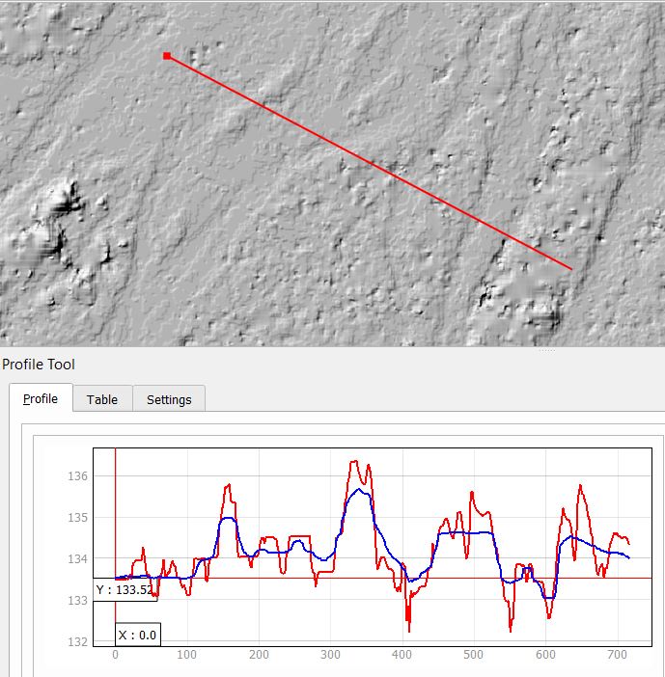Image resolution: width=665 pixels, height=677 pixels.
Task: Click the 135 tick on the elevation axis
Action: click(x=78, y=517)
